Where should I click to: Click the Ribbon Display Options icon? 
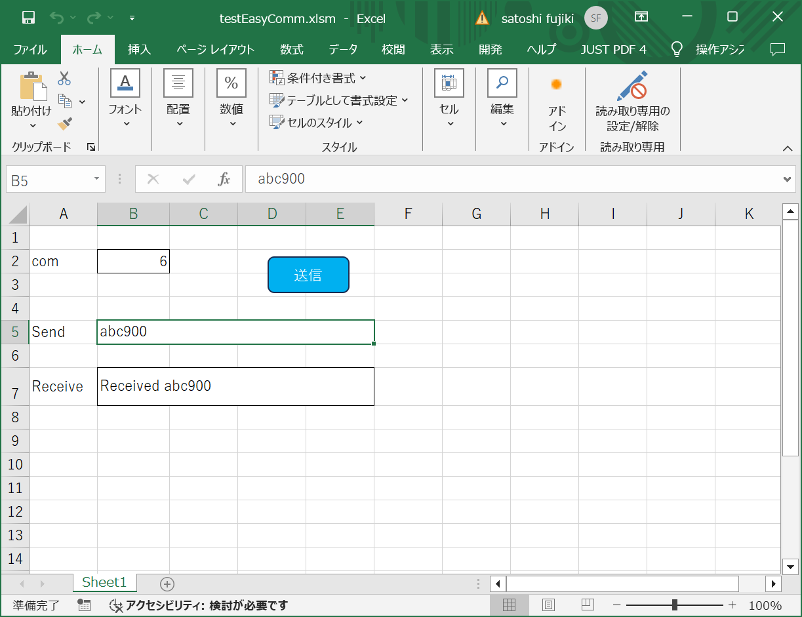[641, 17]
